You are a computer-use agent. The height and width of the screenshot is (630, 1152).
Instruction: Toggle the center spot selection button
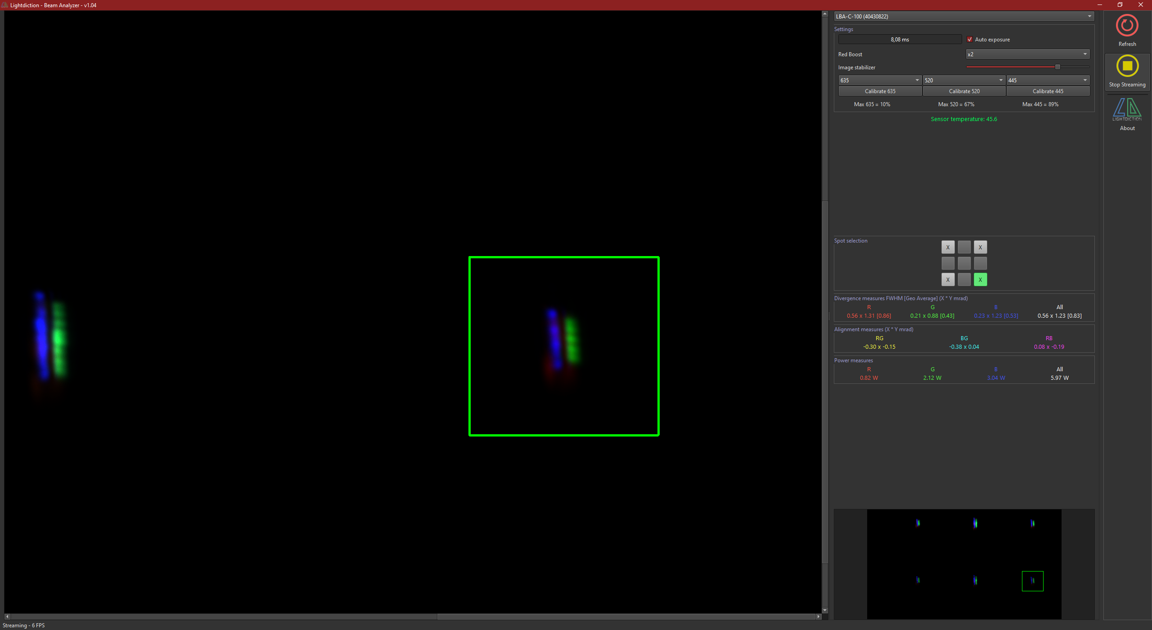[x=964, y=263]
